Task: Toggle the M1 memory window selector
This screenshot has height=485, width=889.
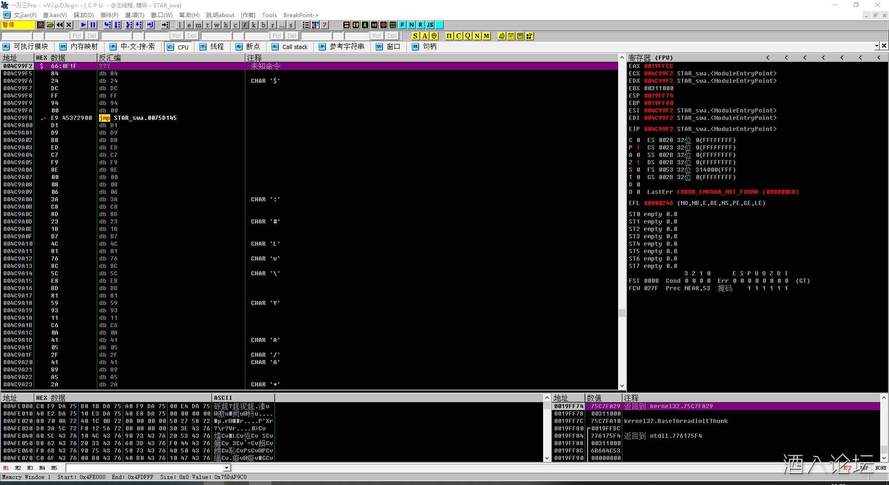Action: 6,468
